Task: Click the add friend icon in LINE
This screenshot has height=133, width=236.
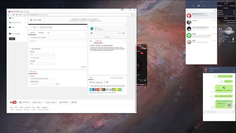Action: pyautogui.click(x=204, y=6)
